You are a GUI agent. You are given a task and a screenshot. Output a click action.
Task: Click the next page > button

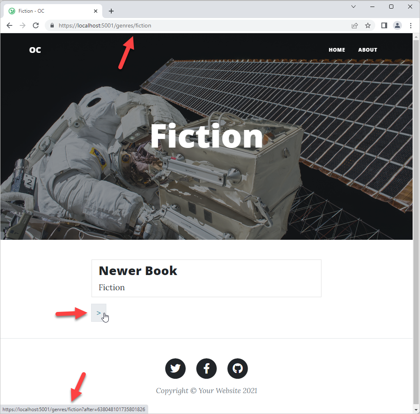pos(99,313)
